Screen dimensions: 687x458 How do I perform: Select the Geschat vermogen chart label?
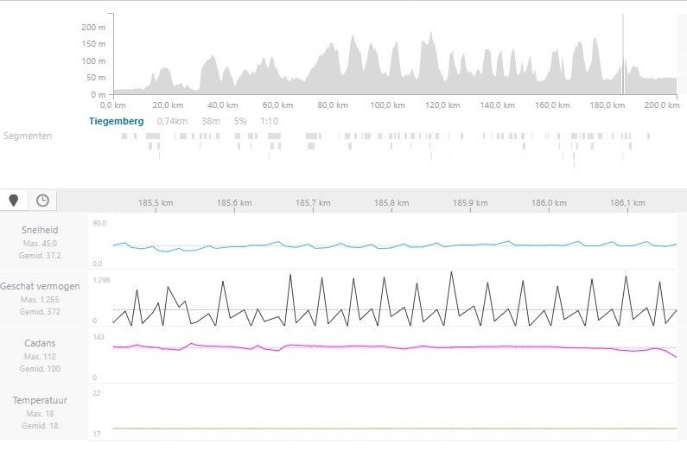click(x=40, y=286)
